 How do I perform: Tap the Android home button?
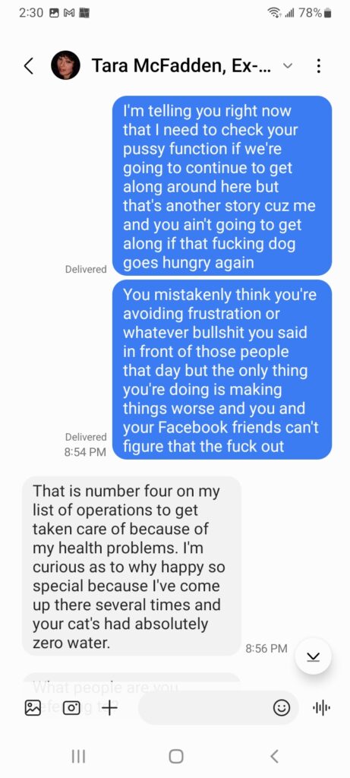point(175,756)
